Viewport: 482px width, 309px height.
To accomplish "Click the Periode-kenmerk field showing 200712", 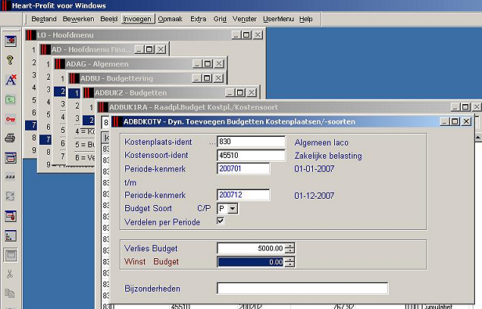I will pos(243,195).
